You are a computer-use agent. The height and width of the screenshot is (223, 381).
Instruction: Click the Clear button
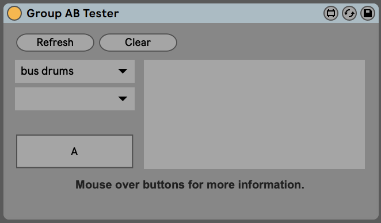(138, 43)
